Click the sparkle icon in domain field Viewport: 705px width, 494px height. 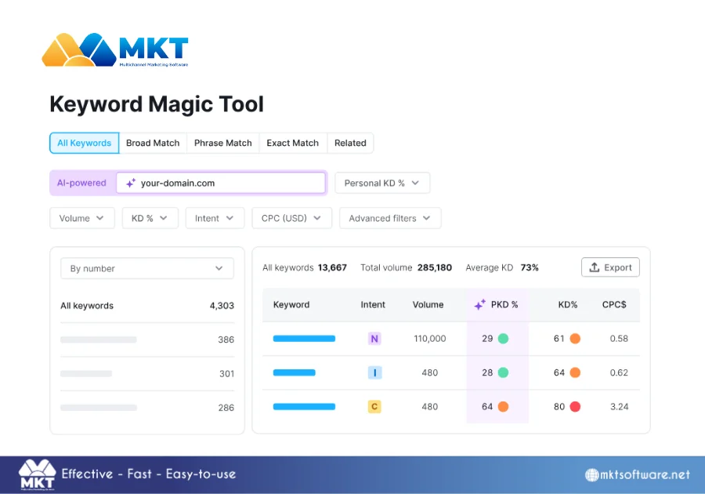130,183
